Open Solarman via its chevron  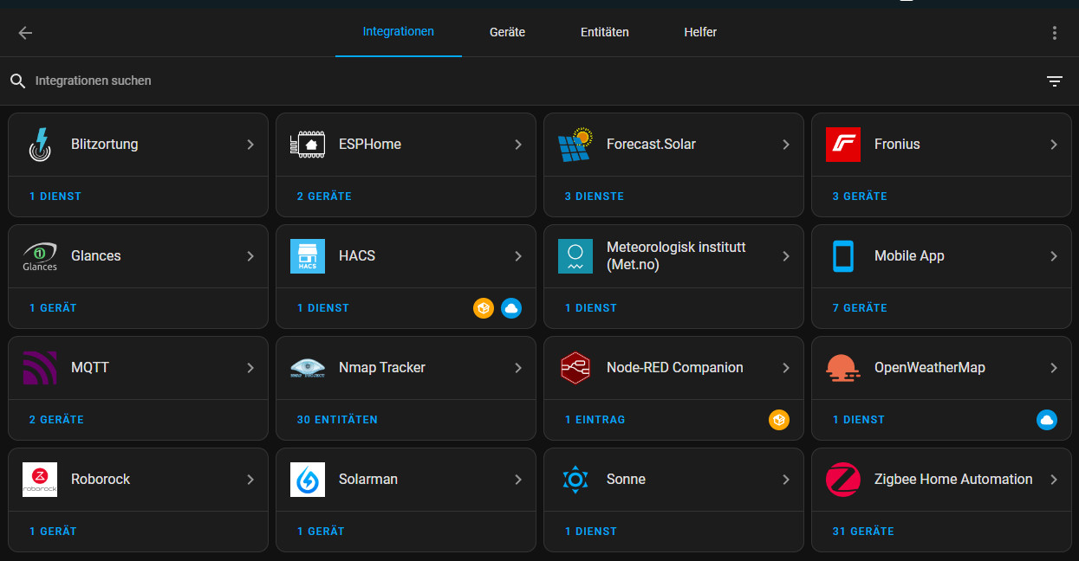(x=518, y=480)
